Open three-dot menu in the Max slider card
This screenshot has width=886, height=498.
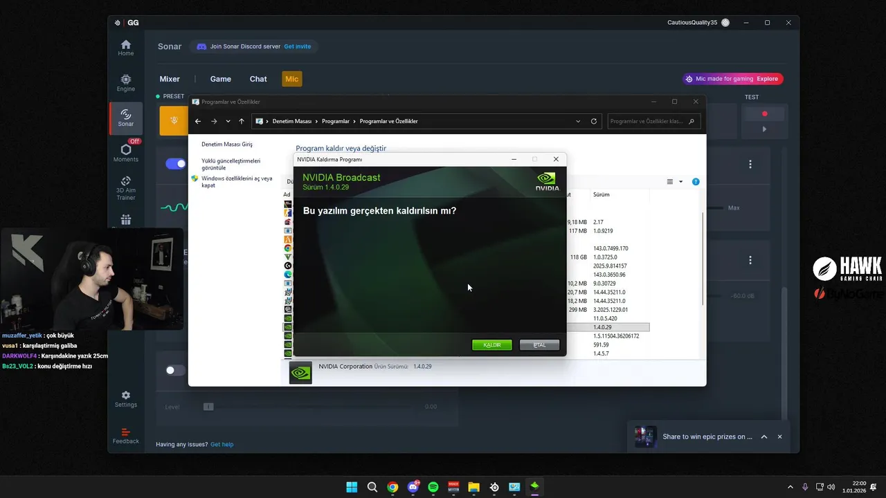click(x=750, y=165)
